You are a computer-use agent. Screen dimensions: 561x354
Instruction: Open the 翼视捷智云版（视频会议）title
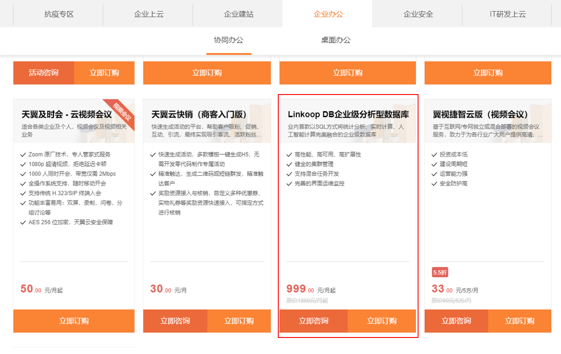480,115
